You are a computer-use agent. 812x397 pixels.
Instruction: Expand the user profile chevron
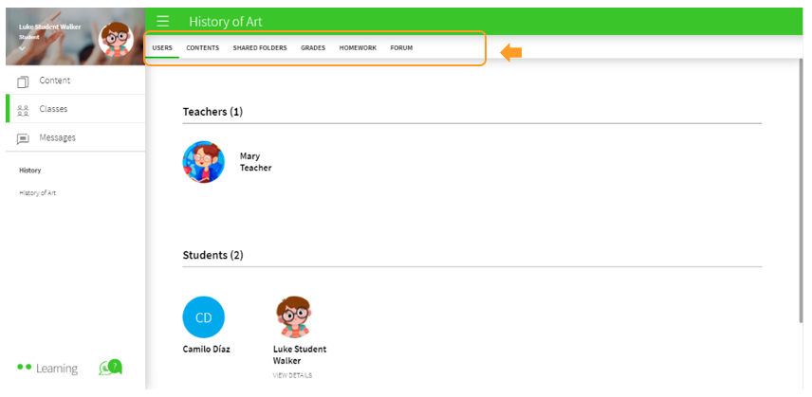[23, 47]
